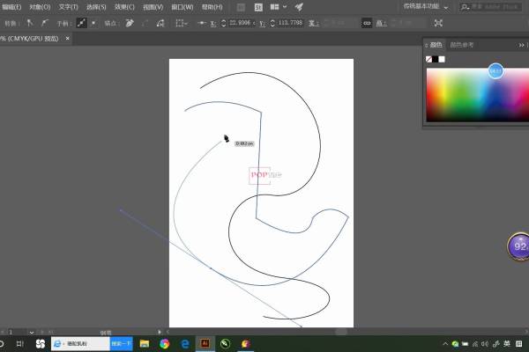Click the X coordinate stepper arrows
Viewport: 529px width, 352px height.
click(223, 23)
